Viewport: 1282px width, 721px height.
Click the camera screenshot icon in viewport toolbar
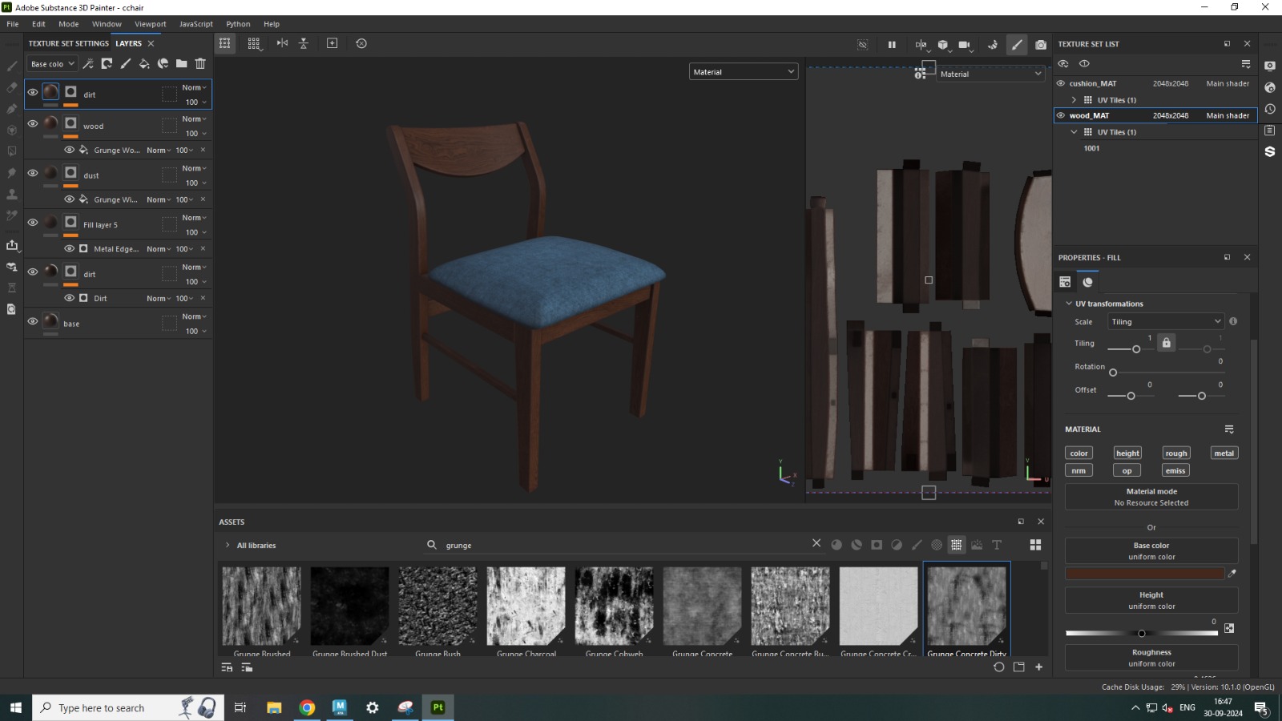(1041, 45)
